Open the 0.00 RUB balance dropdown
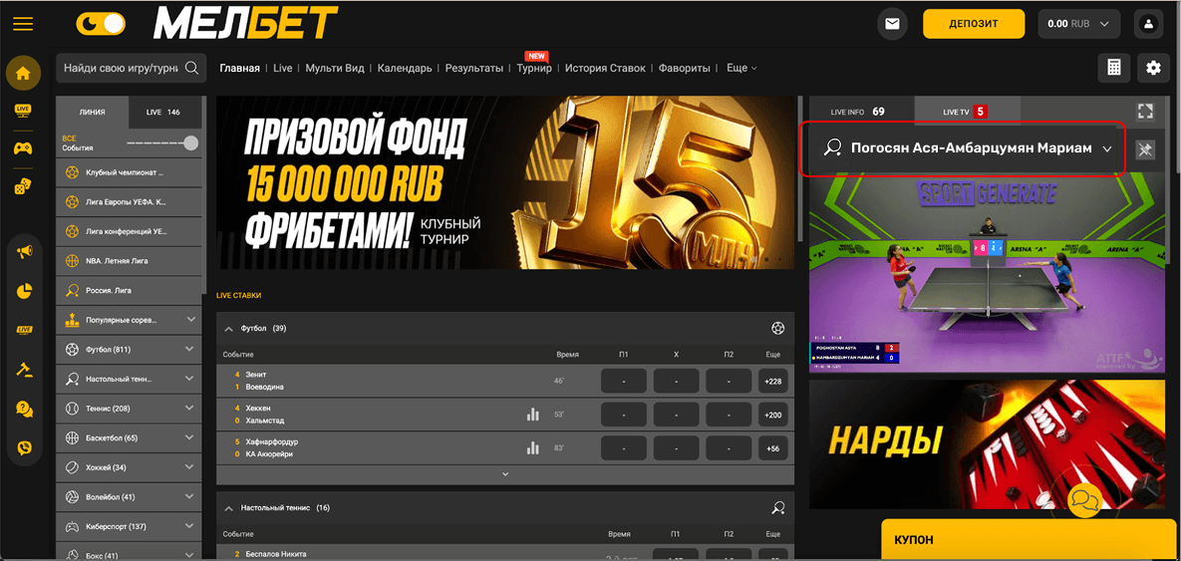This screenshot has height=561, width=1181. [1078, 24]
